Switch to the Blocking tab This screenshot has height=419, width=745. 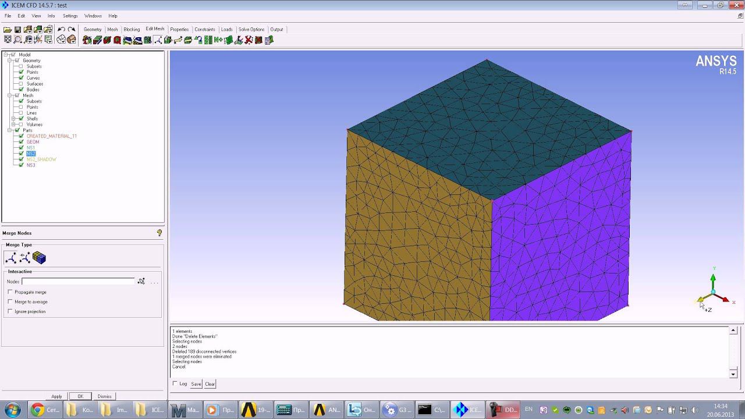(x=132, y=29)
